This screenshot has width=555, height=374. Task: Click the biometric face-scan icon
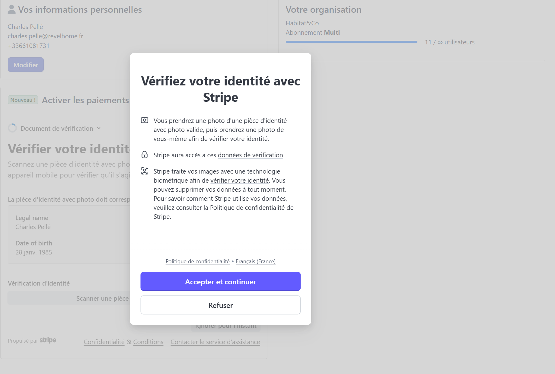tap(145, 171)
